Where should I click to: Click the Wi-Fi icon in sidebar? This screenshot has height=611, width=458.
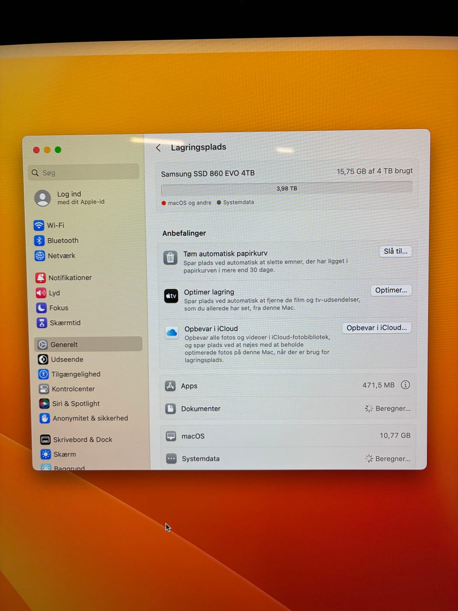[39, 225]
